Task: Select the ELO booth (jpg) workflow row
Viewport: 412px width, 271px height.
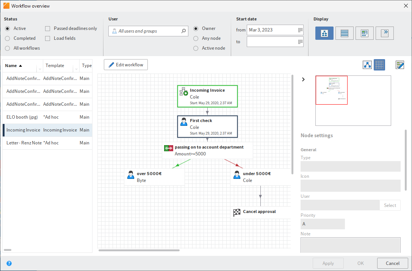Action: click(x=22, y=117)
